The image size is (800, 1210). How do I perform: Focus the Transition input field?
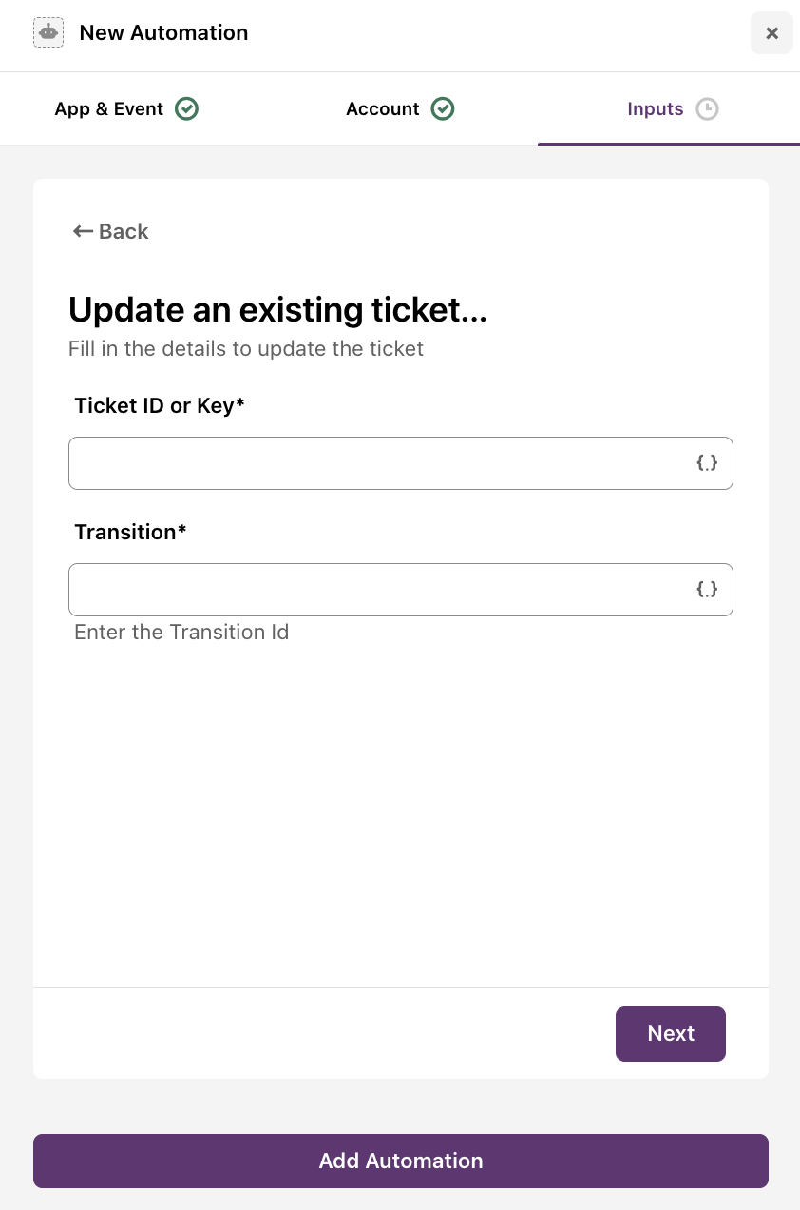pyautogui.click(x=401, y=590)
